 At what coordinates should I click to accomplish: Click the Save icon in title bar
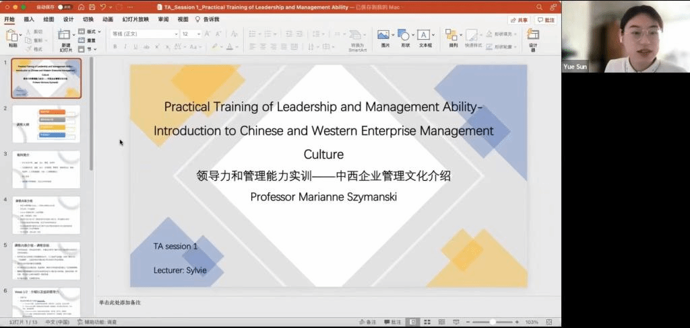(92, 7)
